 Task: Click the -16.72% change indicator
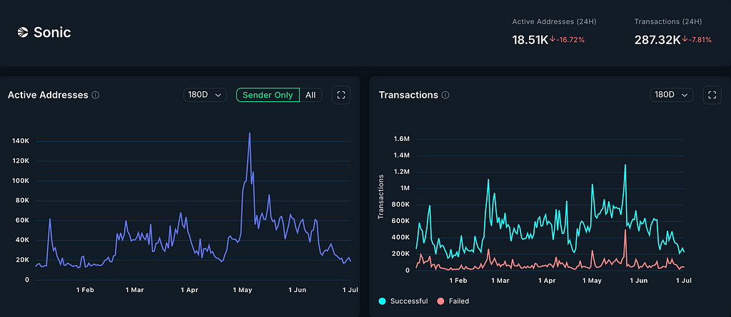click(x=568, y=40)
